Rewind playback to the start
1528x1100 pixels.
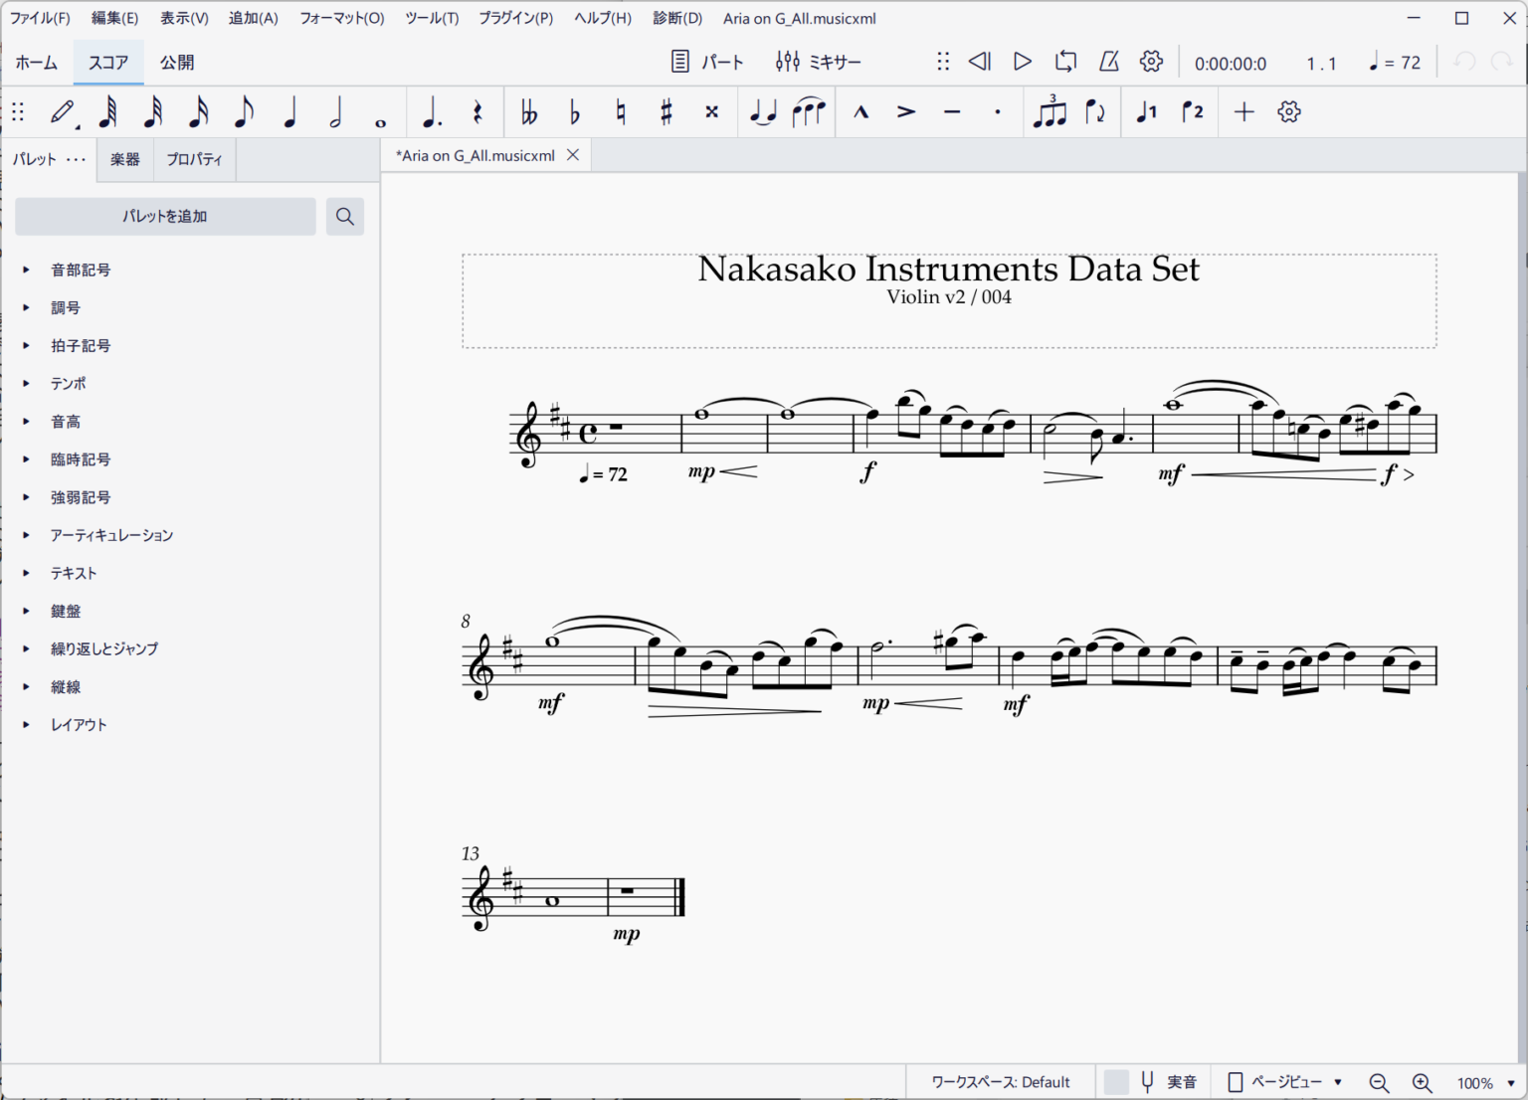pyautogui.click(x=980, y=62)
